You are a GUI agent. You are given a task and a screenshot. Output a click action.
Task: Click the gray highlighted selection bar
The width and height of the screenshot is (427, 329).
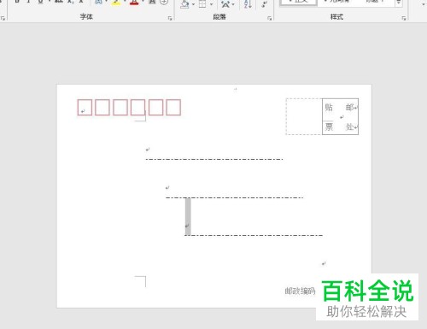188,216
